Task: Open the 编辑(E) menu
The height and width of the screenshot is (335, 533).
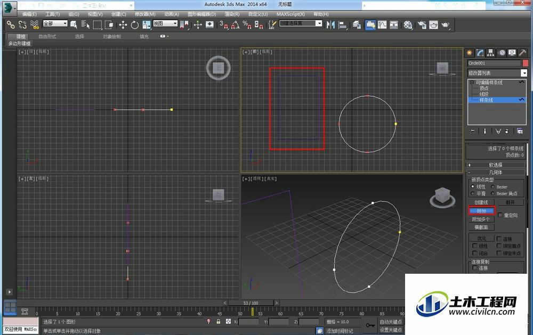Action: pyautogui.click(x=29, y=14)
